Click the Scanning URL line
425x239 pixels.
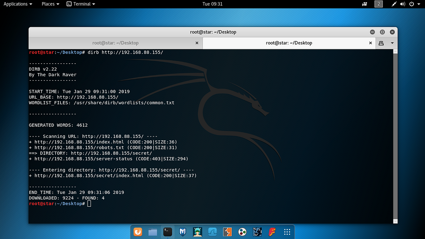click(93, 137)
